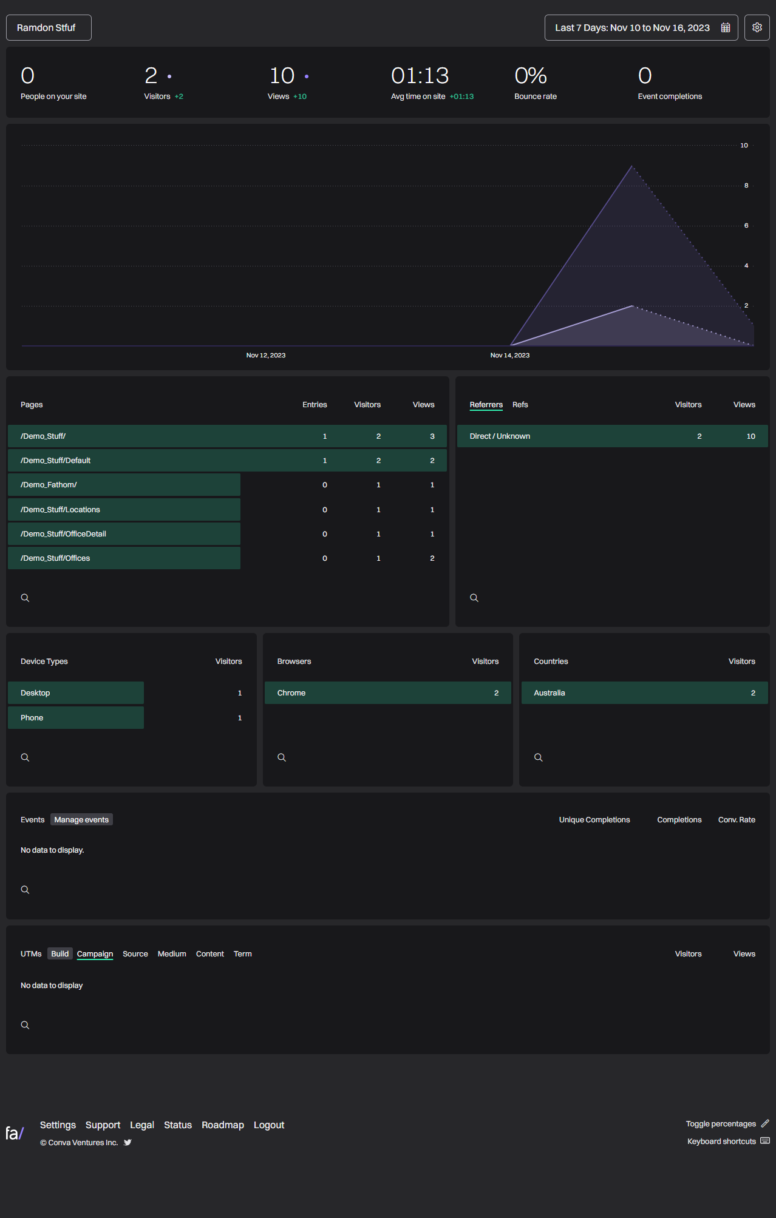776x1218 pixels.
Task: Click the Entries column header in Pages
Action: (x=315, y=405)
